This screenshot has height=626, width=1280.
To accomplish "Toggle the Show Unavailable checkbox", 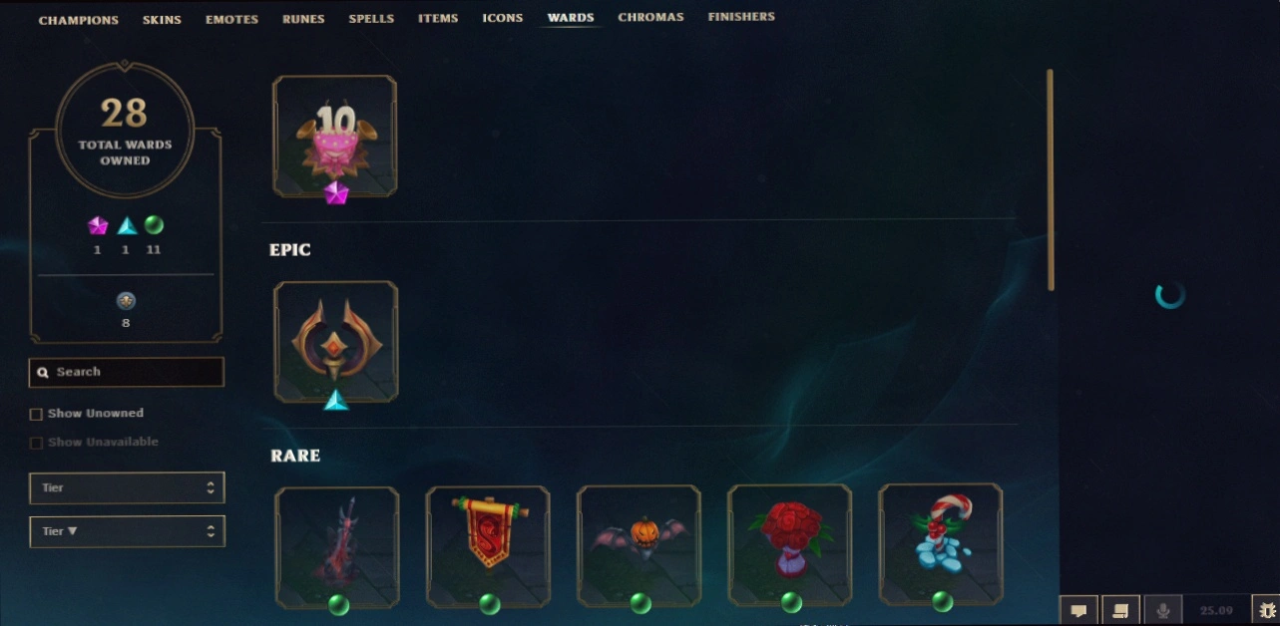I will [36, 443].
